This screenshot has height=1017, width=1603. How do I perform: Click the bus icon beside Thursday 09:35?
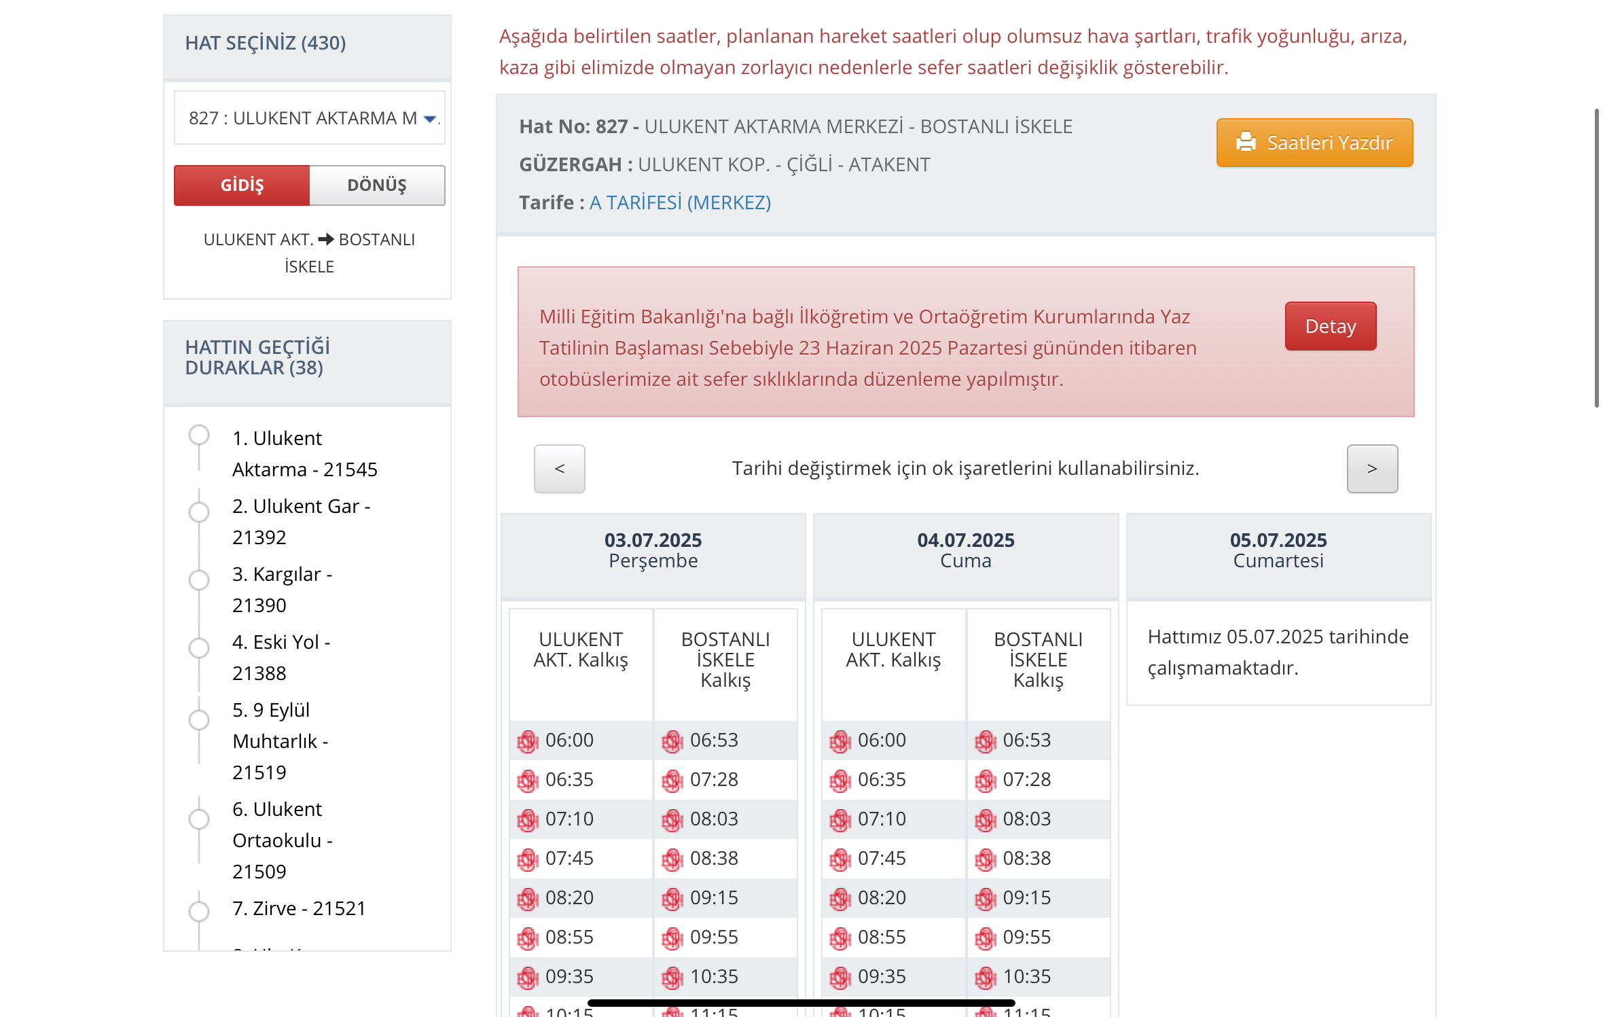click(528, 978)
